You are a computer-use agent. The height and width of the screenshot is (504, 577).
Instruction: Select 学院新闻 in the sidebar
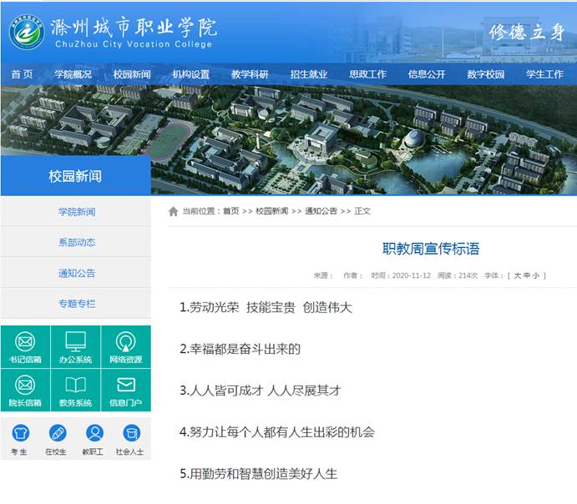coord(76,212)
